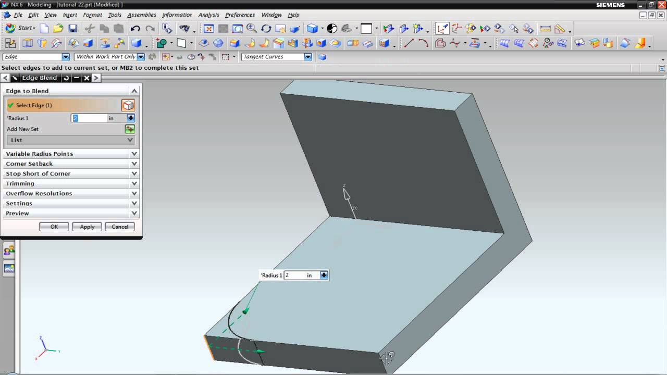Click the Cut scissors icon
The width and height of the screenshot is (667, 375).
90,29
